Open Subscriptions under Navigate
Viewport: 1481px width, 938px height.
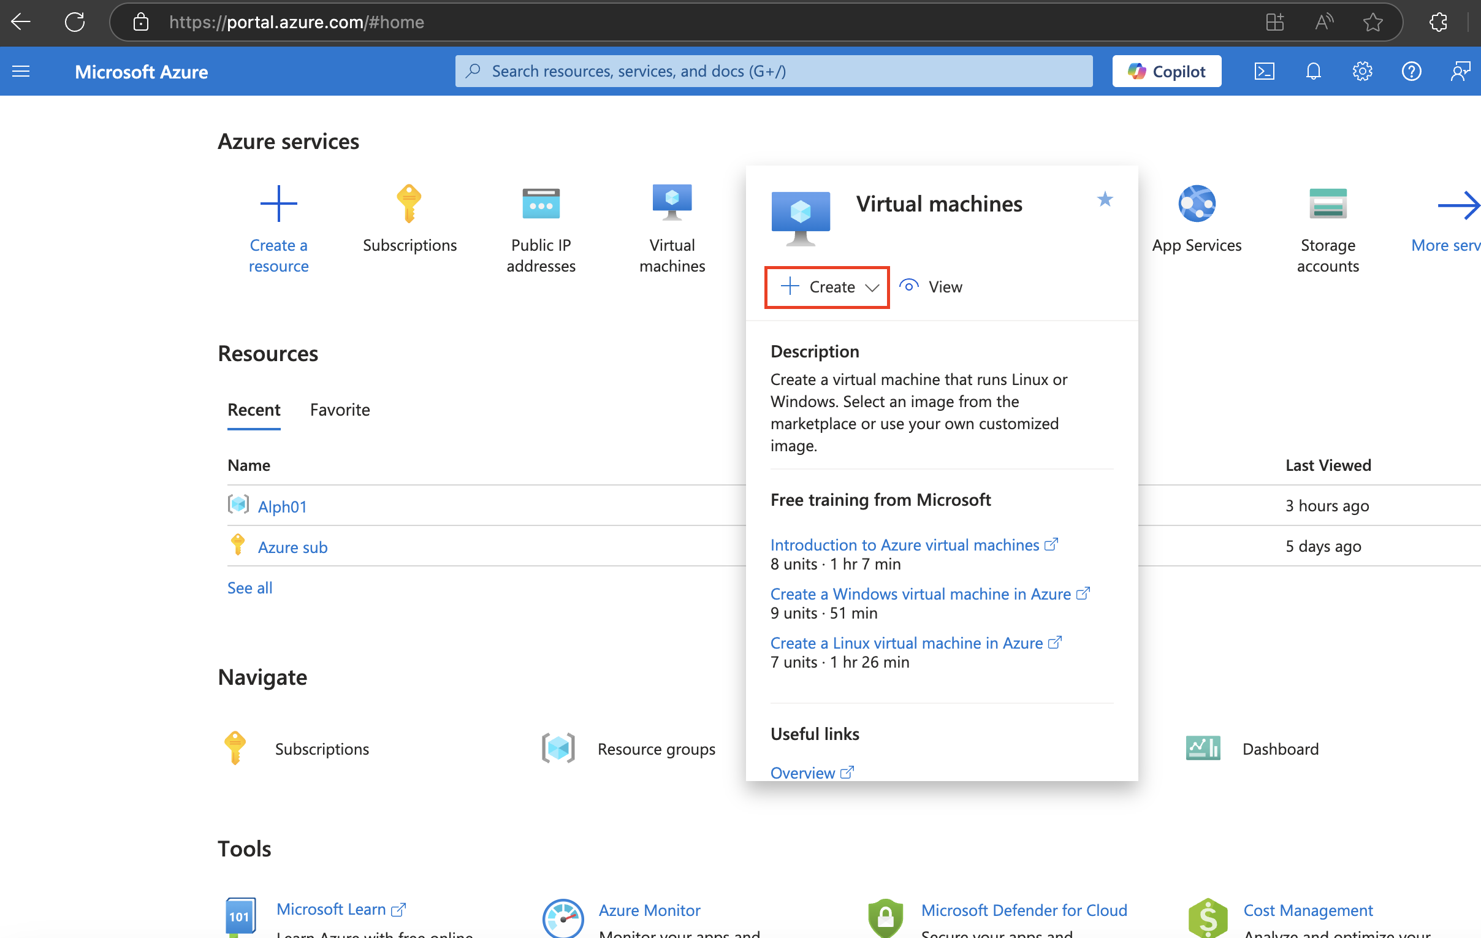pos(322,749)
